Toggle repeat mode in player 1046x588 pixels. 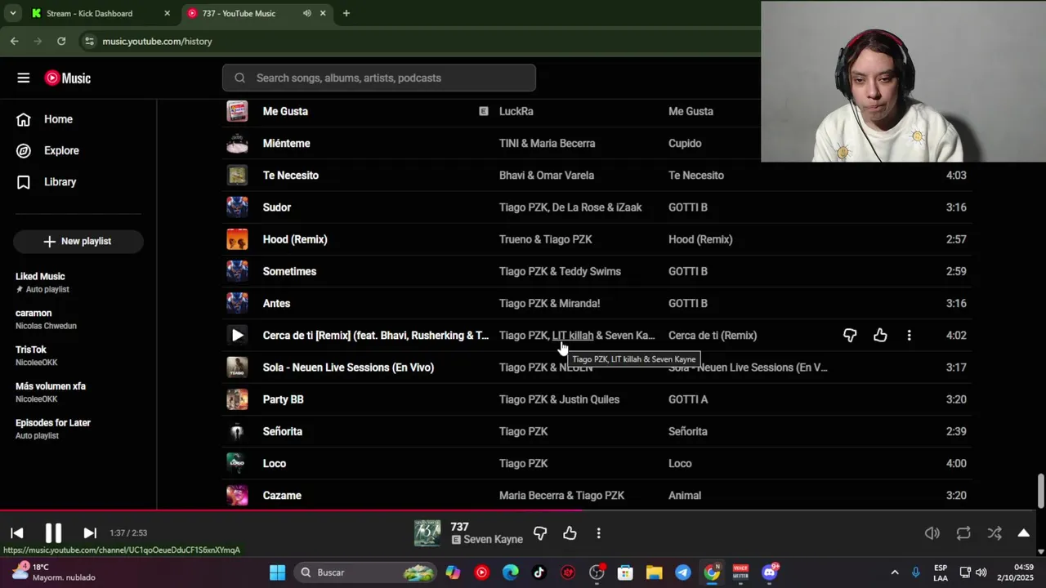point(963,532)
